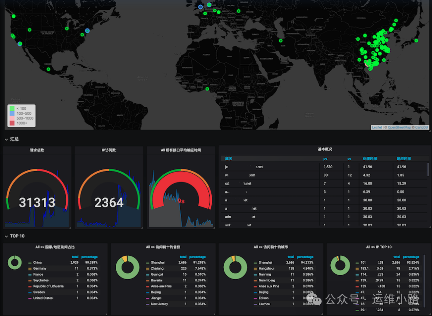This screenshot has width=432, height=316.
Task: Click the green map marker over Iran
Action: pyautogui.click(x=280, y=41)
